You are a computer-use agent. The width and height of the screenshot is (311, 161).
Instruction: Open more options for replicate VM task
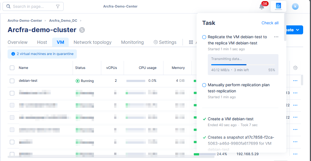[276, 37]
